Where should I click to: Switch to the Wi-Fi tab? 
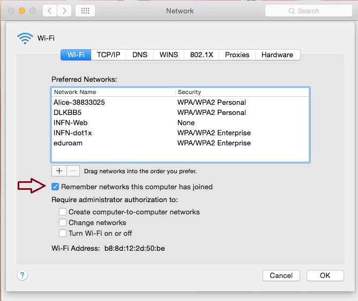point(76,55)
